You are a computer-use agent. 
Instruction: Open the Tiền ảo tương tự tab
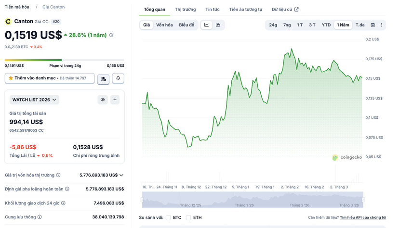[x=246, y=10]
